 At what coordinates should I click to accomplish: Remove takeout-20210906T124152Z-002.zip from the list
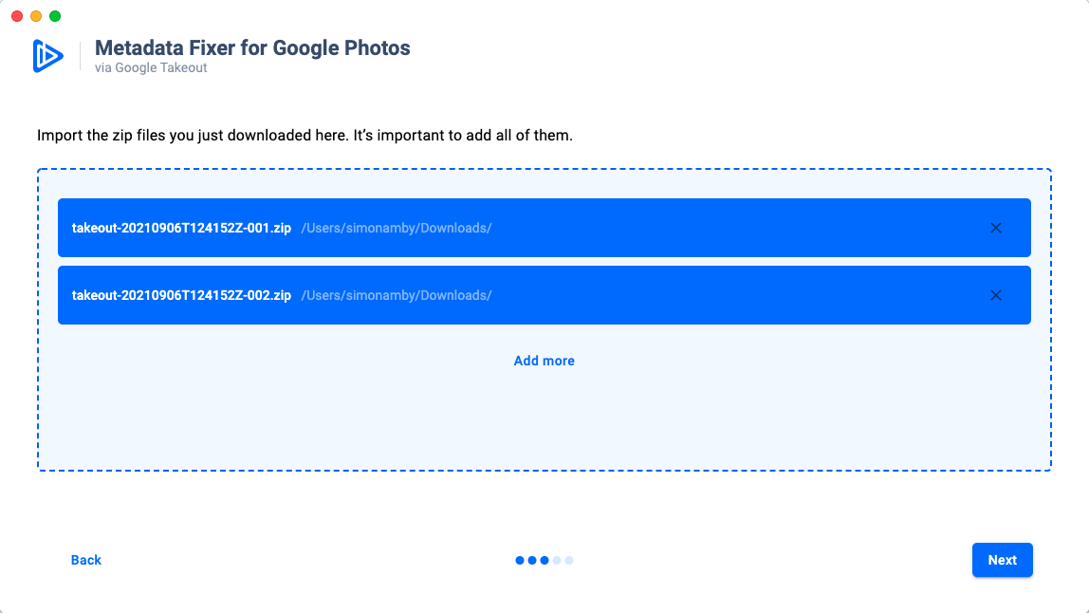[995, 295]
